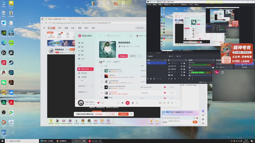Select 歌曲 tab in playlist
The width and height of the screenshot is (255, 143).
102,62
